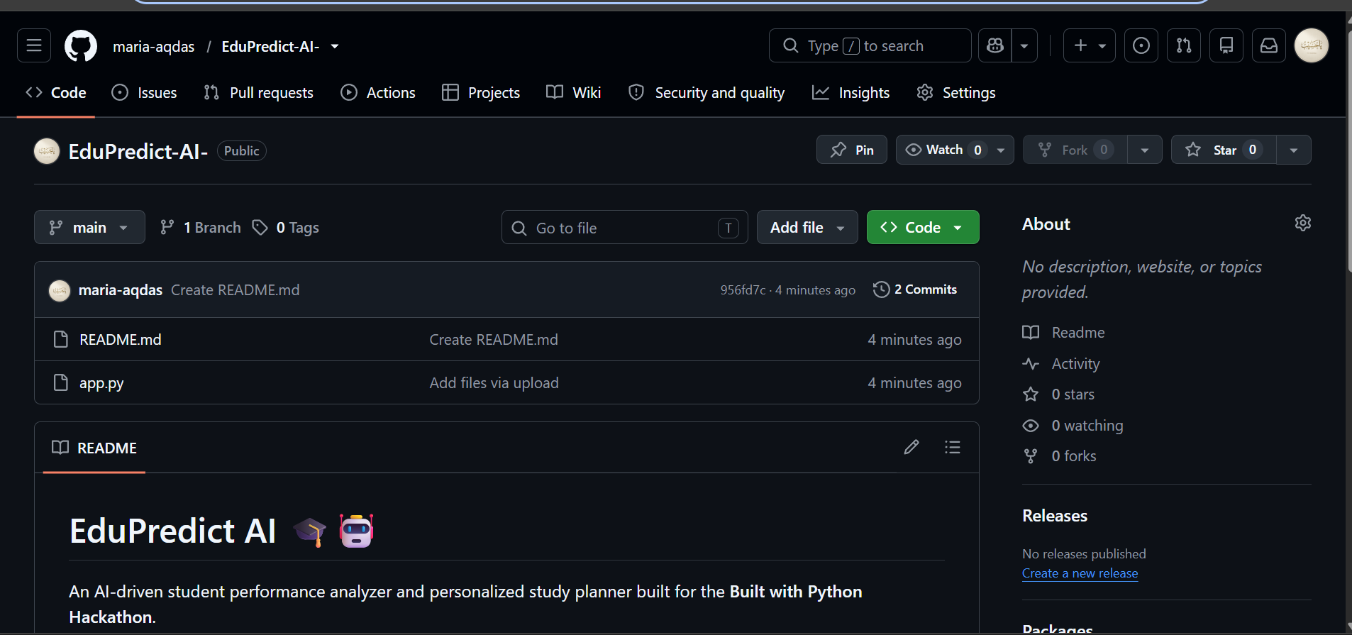Click Create a new release link
Viewport: 1352px width, 635px height.
point(1080,573)
